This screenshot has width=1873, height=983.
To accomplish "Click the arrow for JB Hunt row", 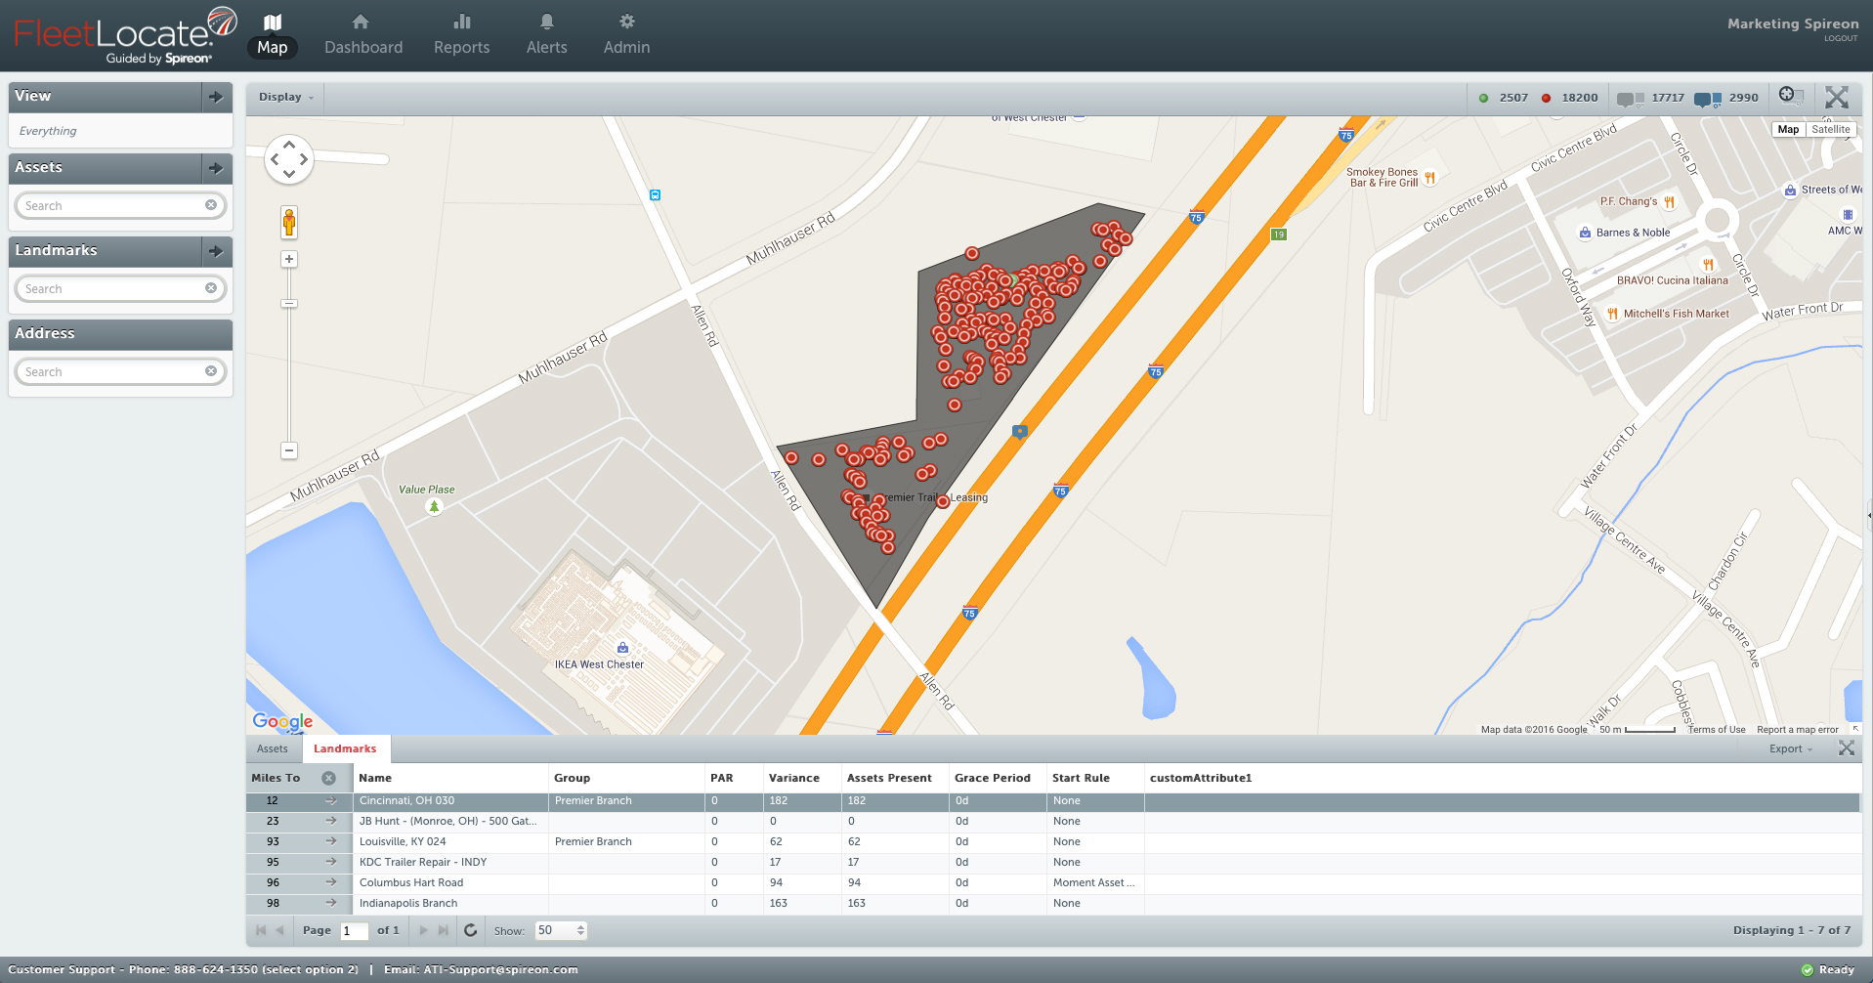I will 331,822.
